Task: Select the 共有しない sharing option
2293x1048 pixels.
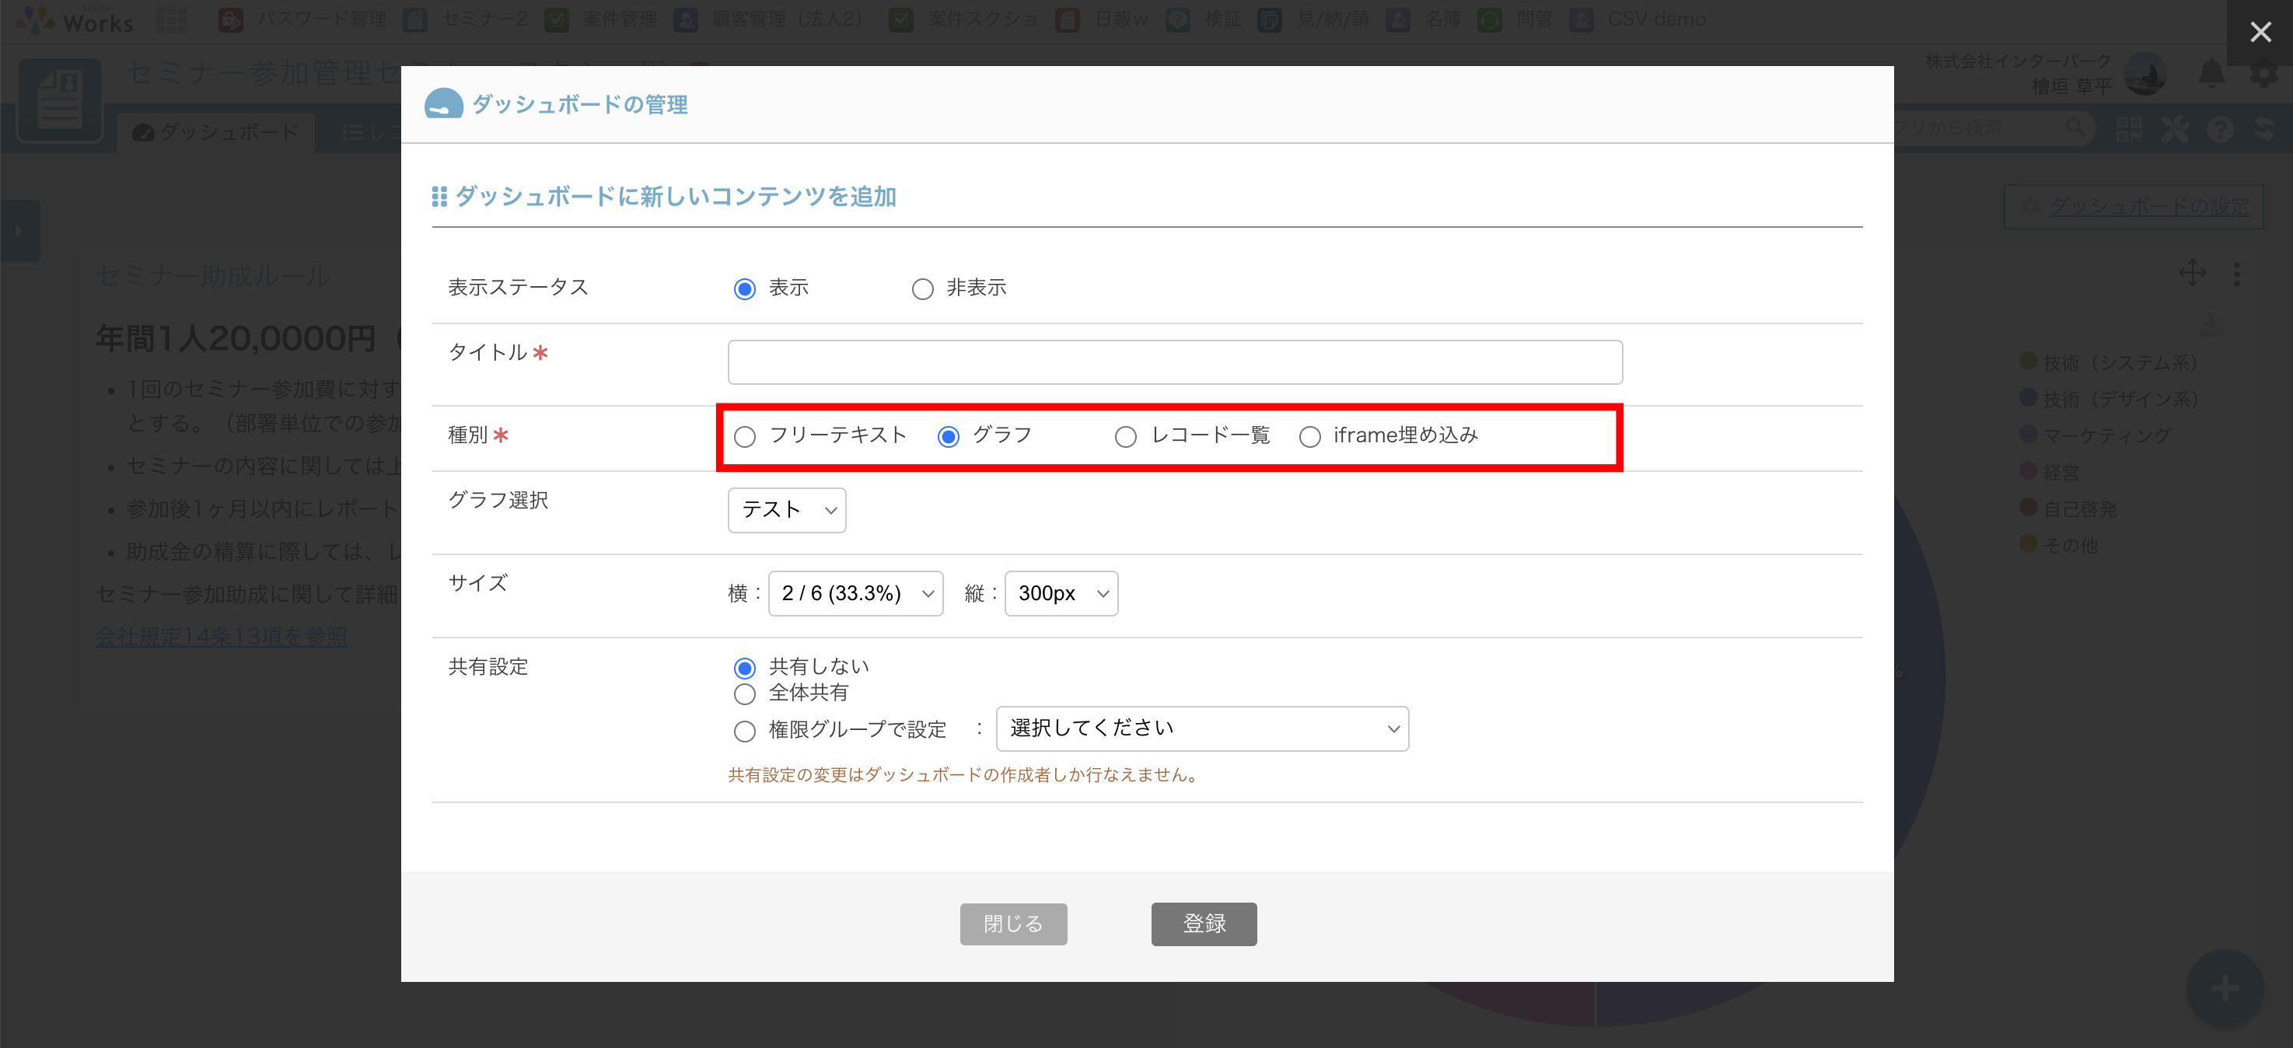Action: tap(745, 668)
